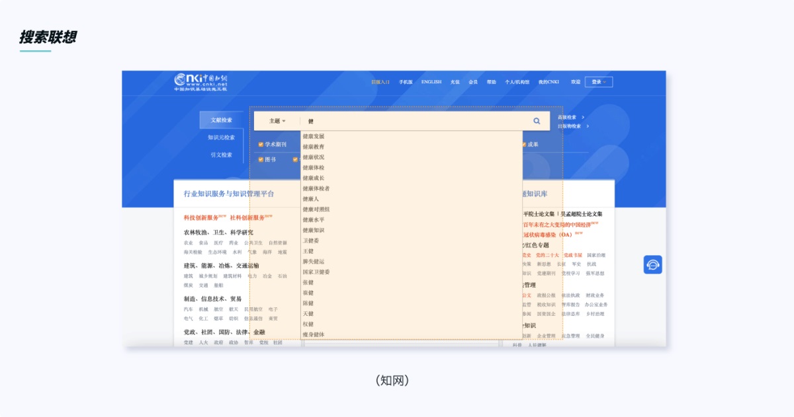The width and height of the screenshot is (794, 417).
Task: Choose suggestion 脾失健运
Action: [314, 262]
